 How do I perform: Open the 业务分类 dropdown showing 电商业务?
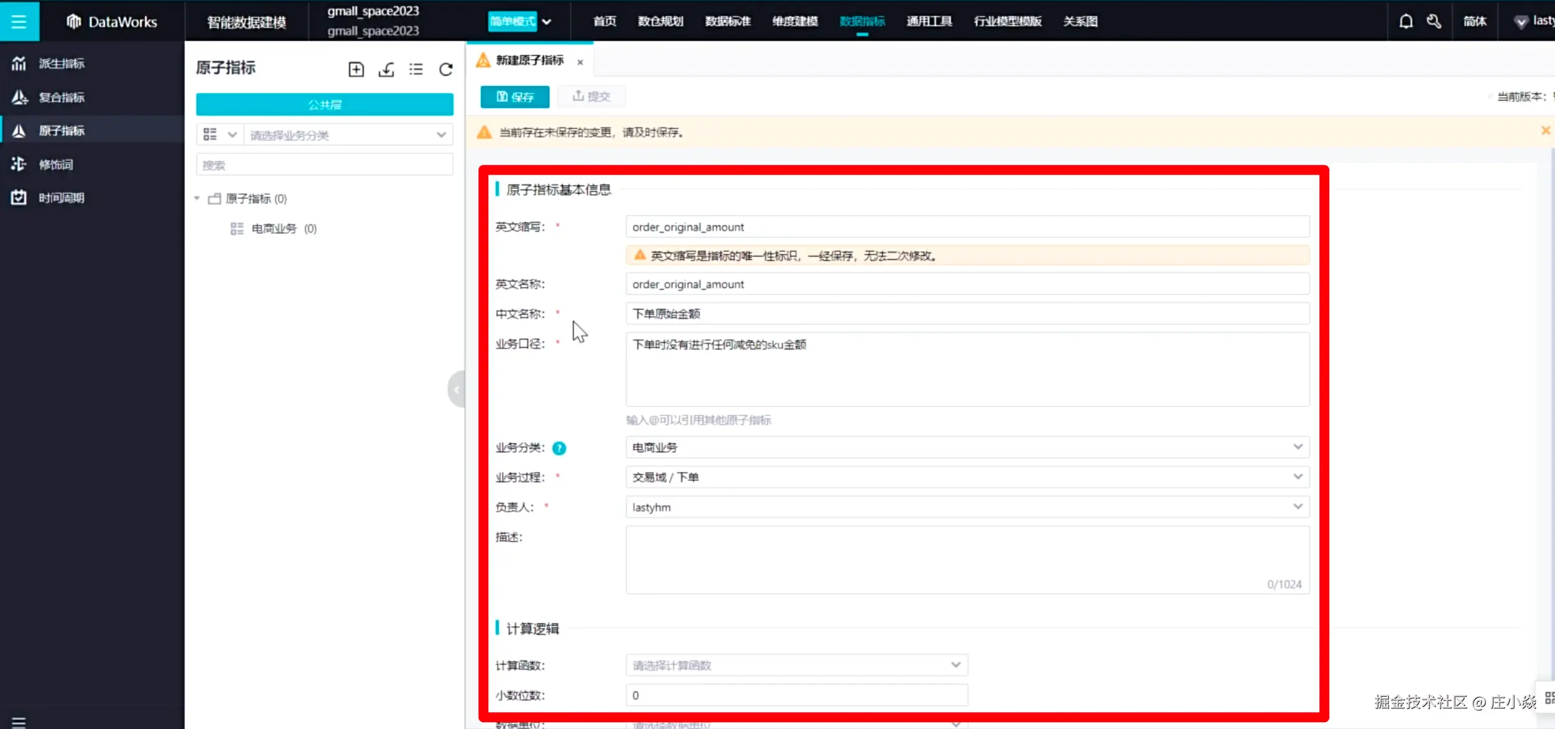(967, 447)
